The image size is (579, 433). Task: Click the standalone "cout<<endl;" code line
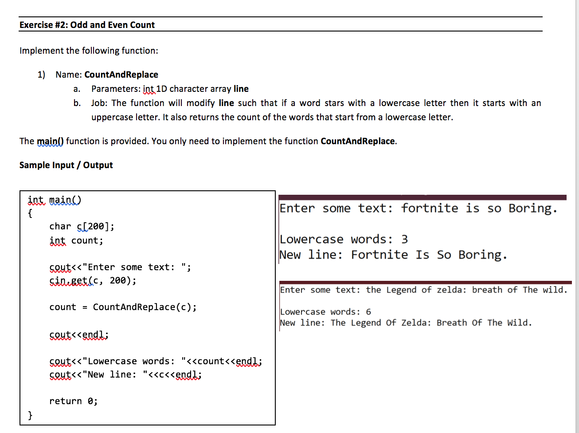tap(79, 335)
